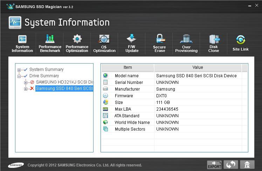The height and width of the screenshot is (171, 262).
Task: Click the Max LBA row icon
Action: pos(105,109)
